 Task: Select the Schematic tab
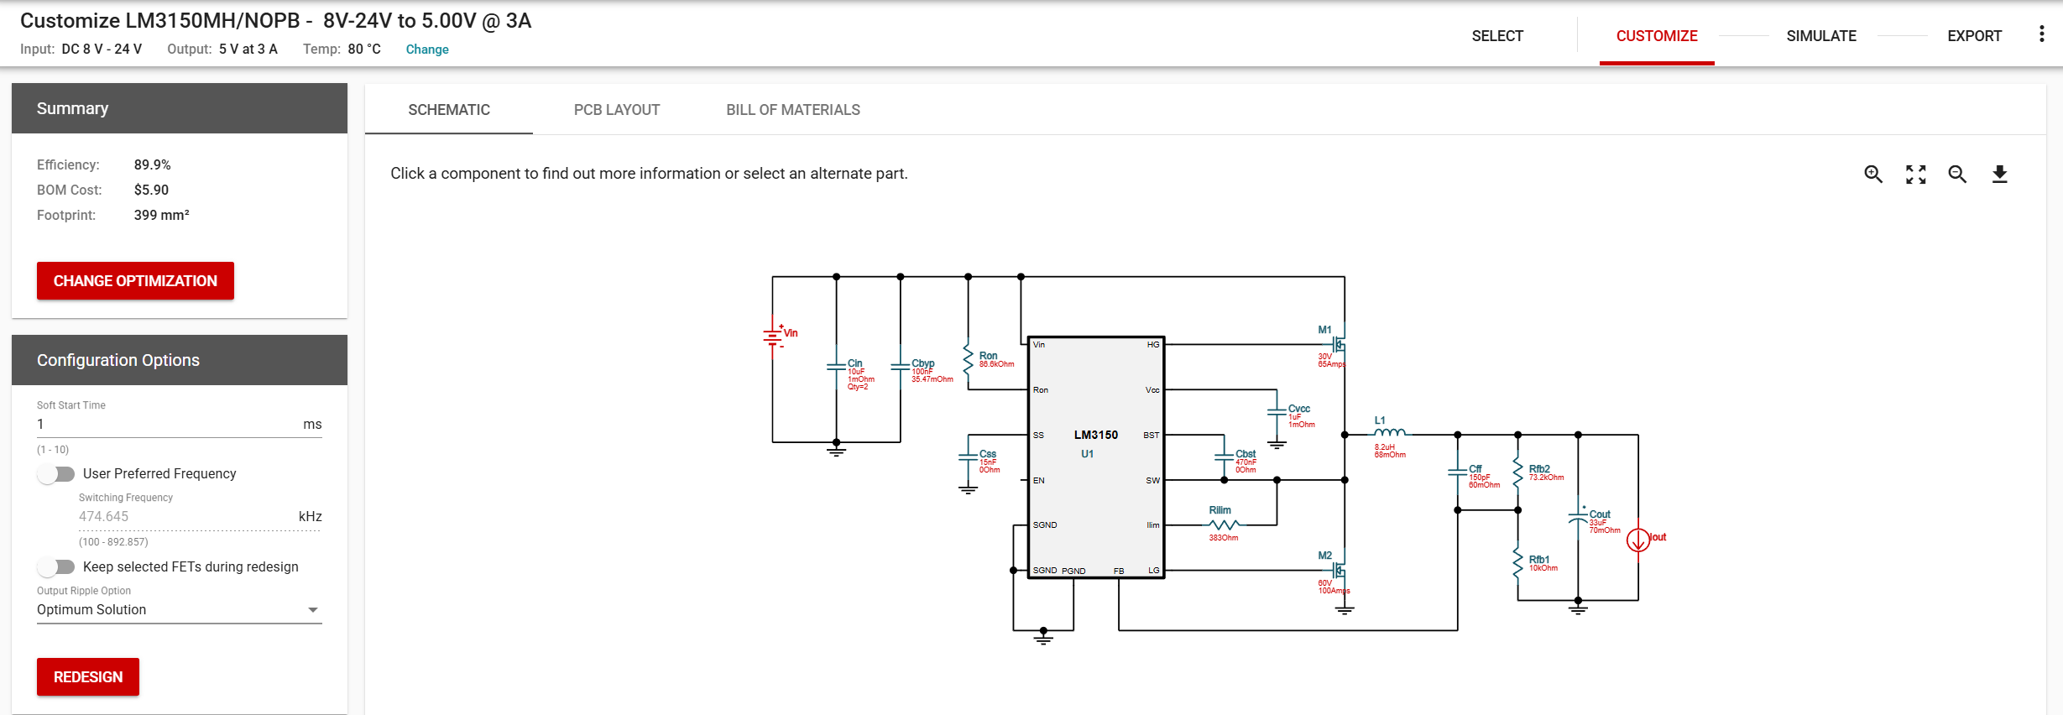coord(449,110)
